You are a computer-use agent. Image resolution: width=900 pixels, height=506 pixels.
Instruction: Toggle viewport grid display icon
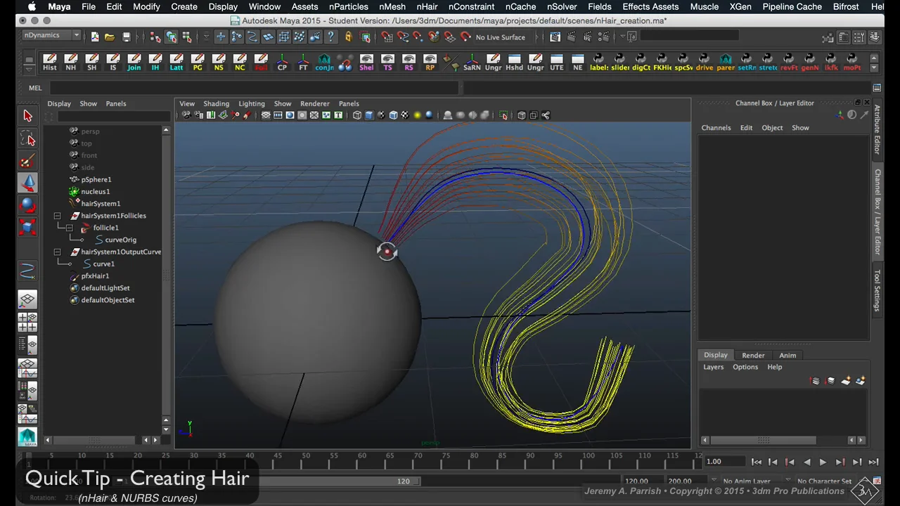click(x=266, y=115)
